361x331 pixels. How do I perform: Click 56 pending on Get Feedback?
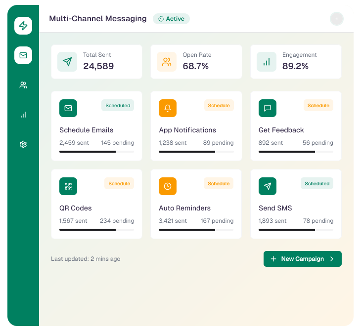[x=317, y=143]
